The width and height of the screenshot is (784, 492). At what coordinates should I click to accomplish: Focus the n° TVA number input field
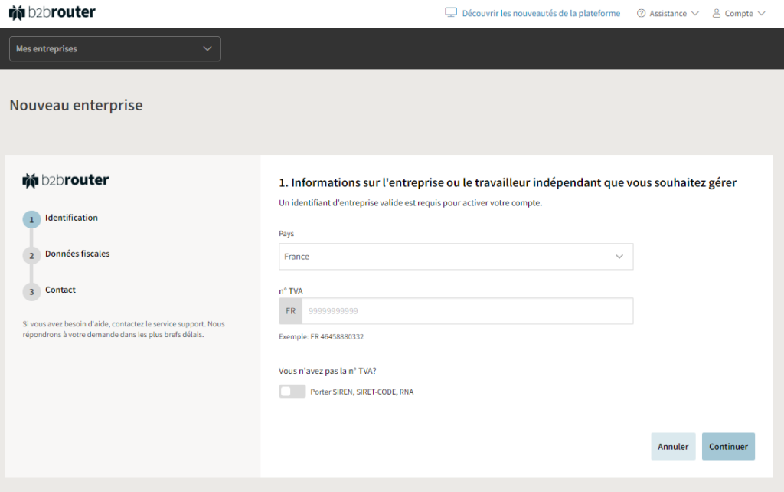468,311
